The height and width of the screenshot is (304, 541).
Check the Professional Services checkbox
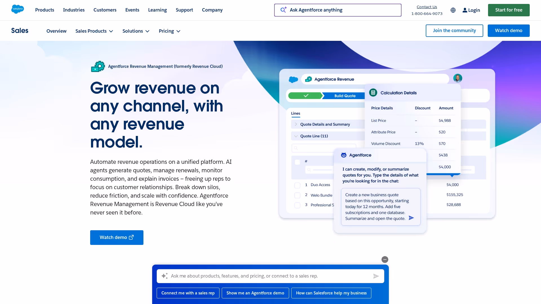pyautogui.click(x=297, y=205)
